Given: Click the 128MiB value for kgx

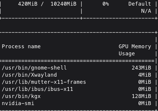Looking at the screenshot, I should point(141,96).
